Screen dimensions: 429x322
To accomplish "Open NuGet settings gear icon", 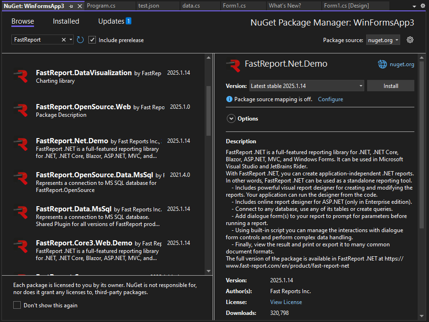I will 410,40.
